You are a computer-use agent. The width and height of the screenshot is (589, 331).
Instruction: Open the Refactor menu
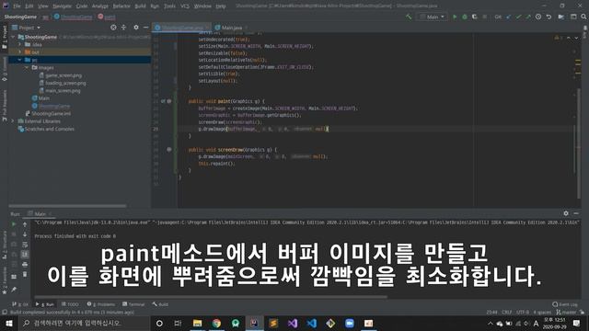121,6
